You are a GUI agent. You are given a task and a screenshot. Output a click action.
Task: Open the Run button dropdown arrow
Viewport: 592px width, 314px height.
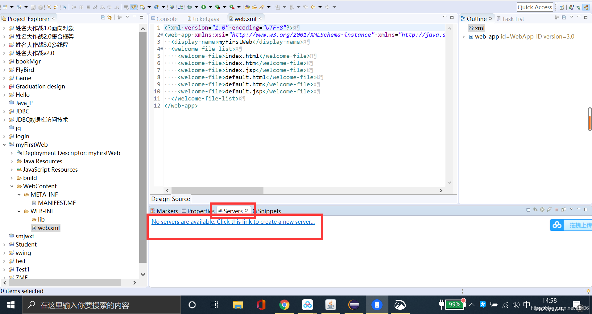(x=210, y=7)
